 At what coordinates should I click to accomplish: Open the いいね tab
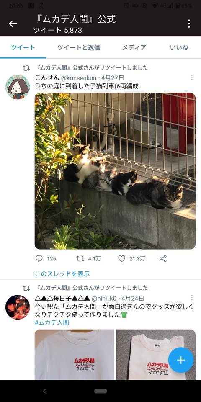[x=179, y=47]
